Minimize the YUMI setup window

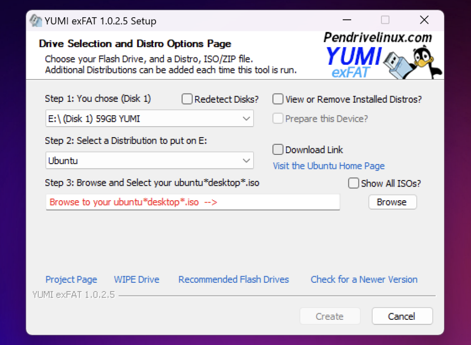(x=347, y=20)
